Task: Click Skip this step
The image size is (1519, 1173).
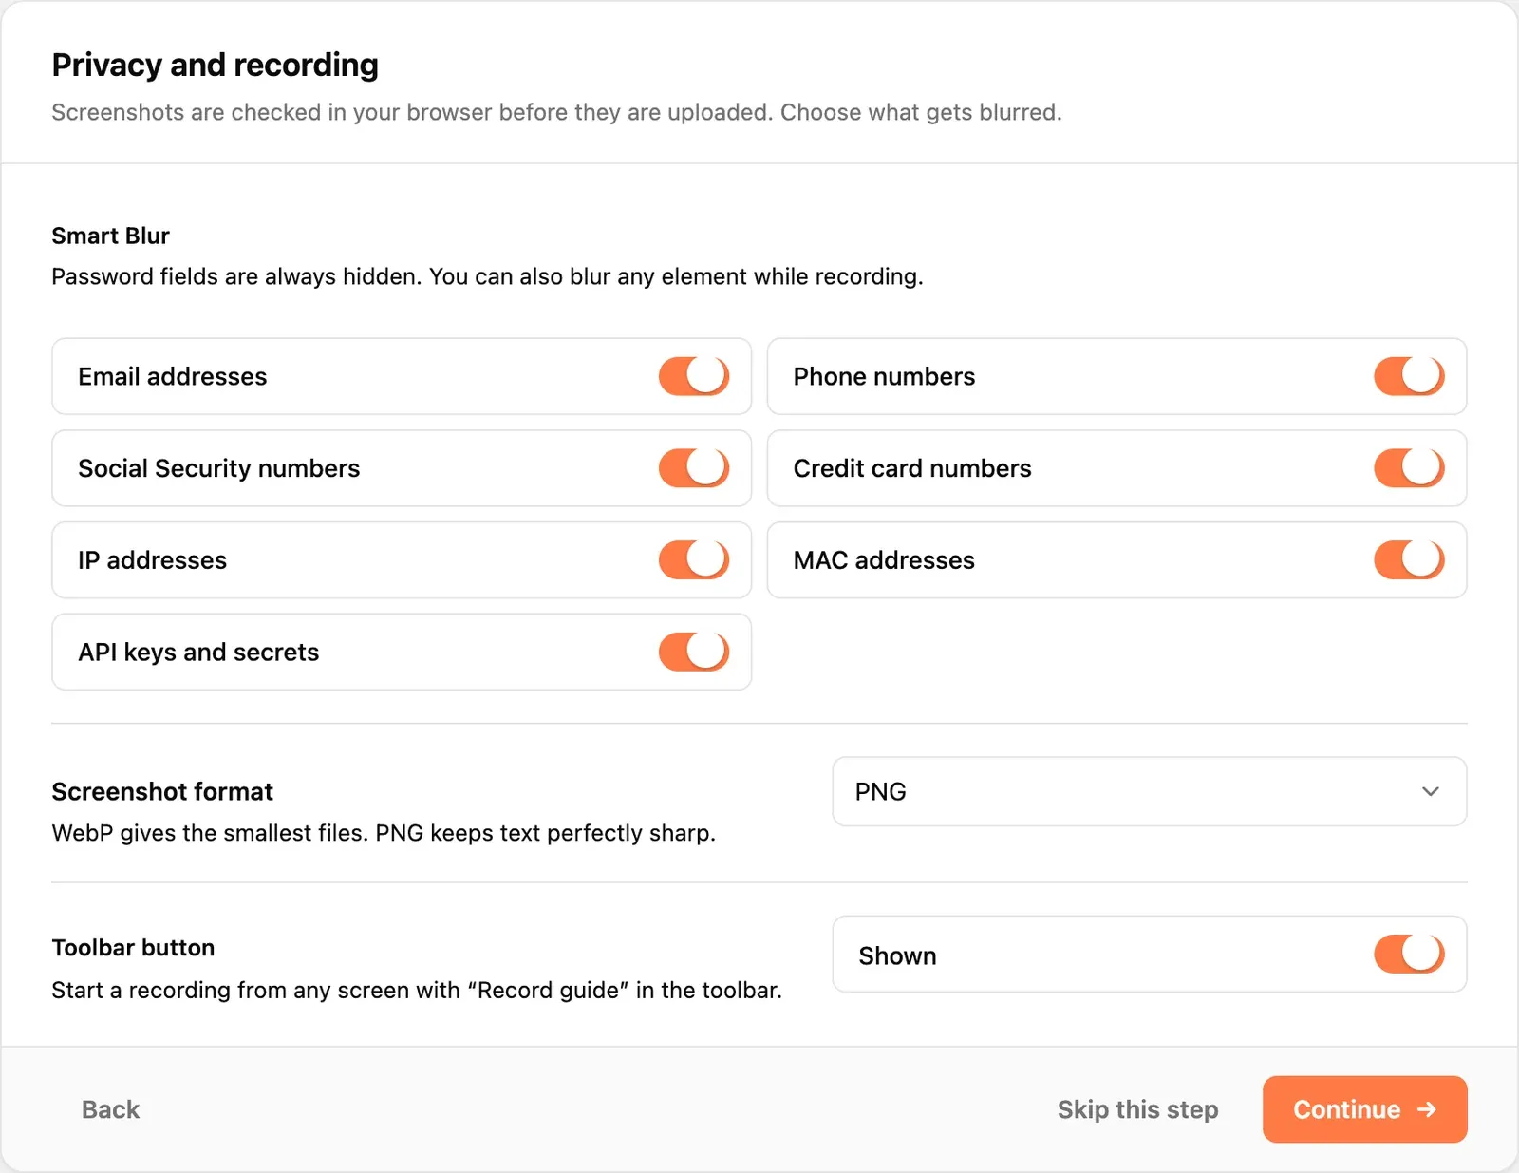Action: click(x=1137, y=1109)
